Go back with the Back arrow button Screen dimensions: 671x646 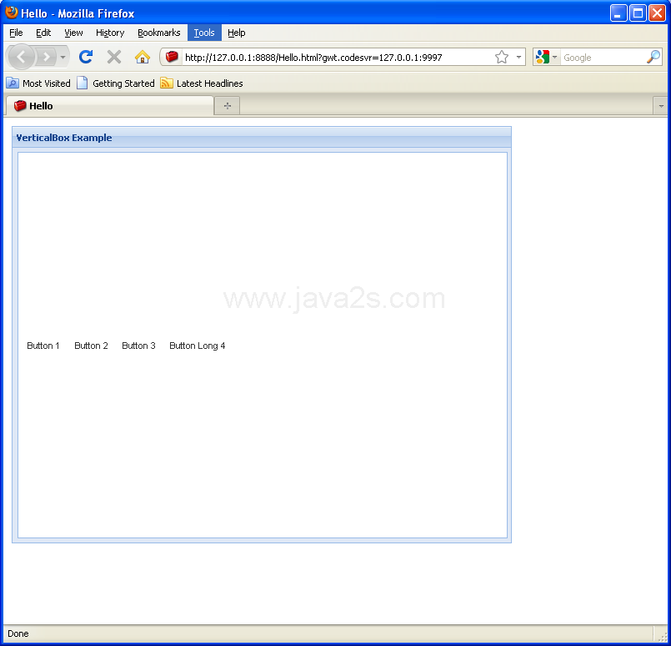(x=21, y=57)
